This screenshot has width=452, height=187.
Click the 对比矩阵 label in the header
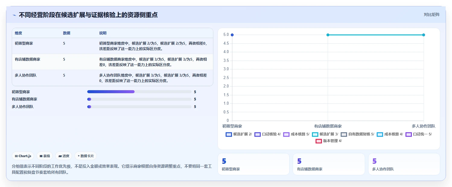pyautogui.click(x=432, y=14)
